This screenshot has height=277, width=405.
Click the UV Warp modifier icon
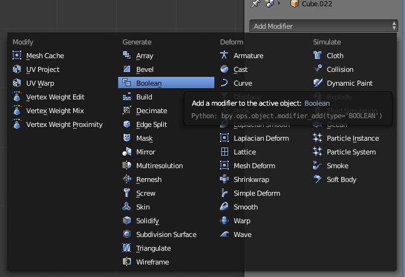(x=17, y=83)
